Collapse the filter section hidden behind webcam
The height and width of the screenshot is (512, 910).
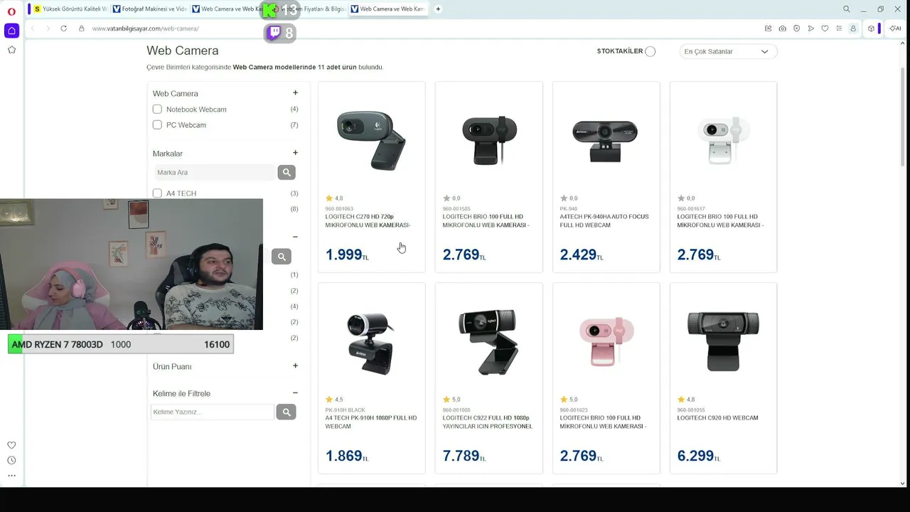click(295, 237)
